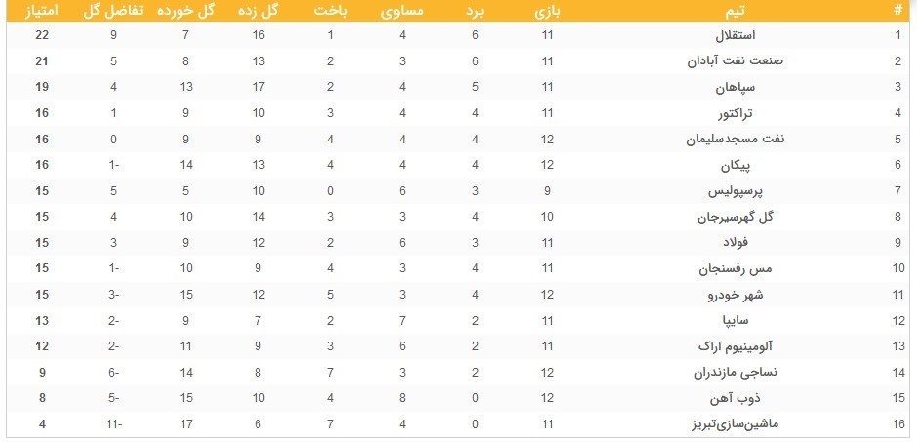Select the ماشین‌سازی‌تبریز team name

click(x=747, y=424)
